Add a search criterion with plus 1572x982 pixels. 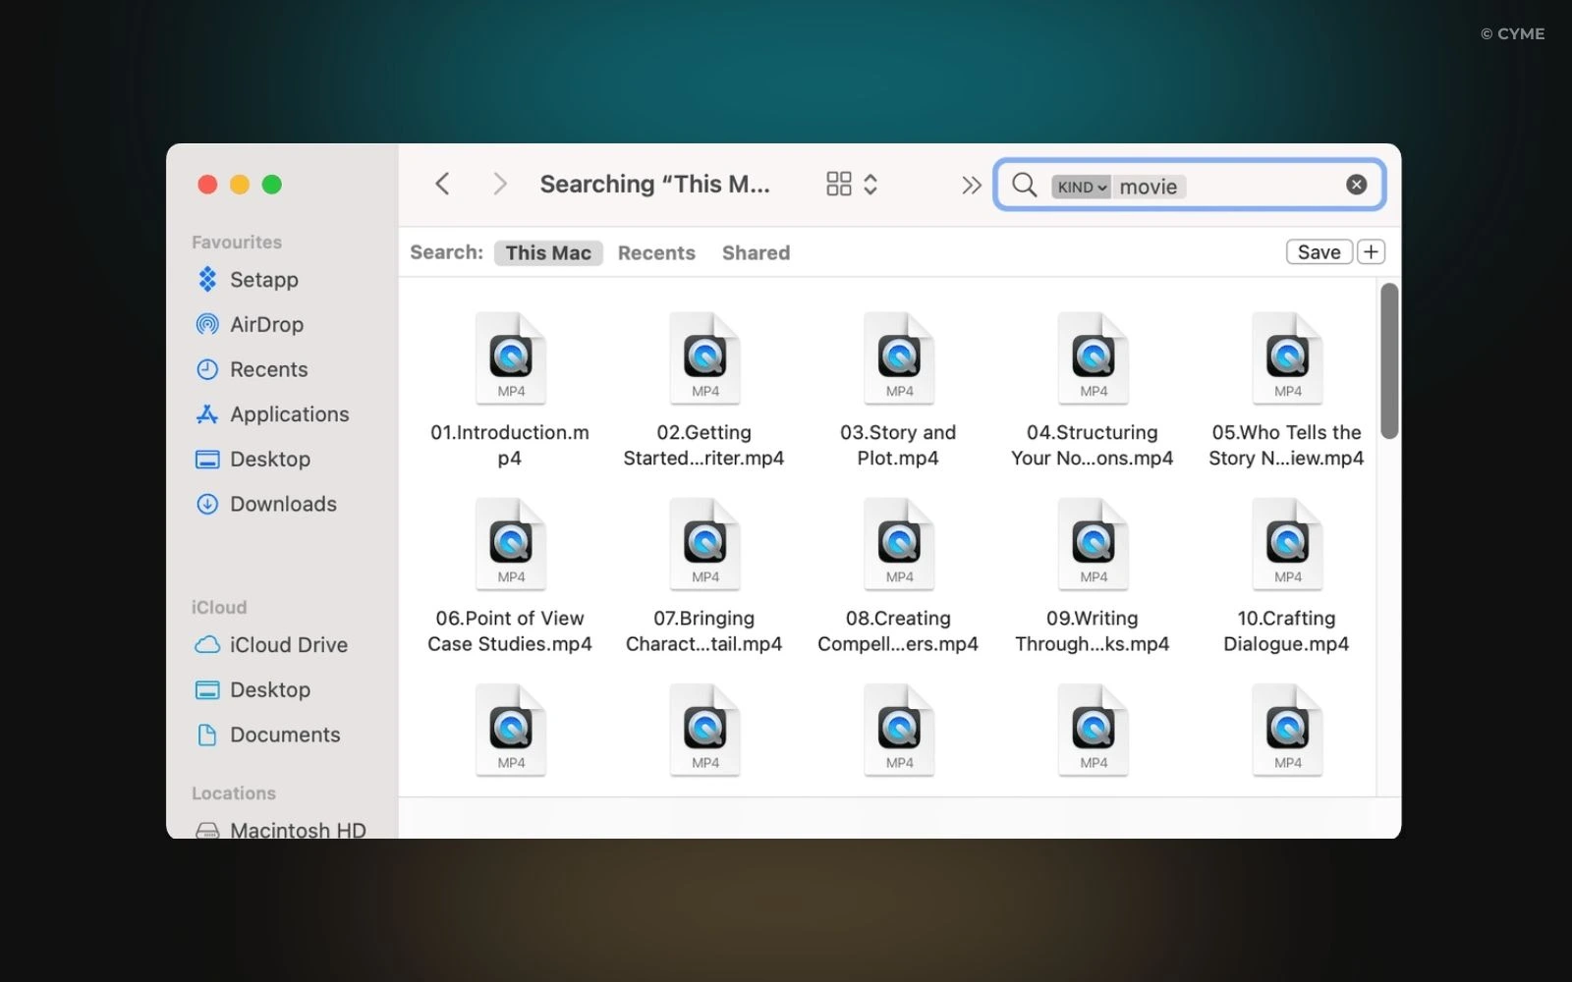click(1371, 252)
